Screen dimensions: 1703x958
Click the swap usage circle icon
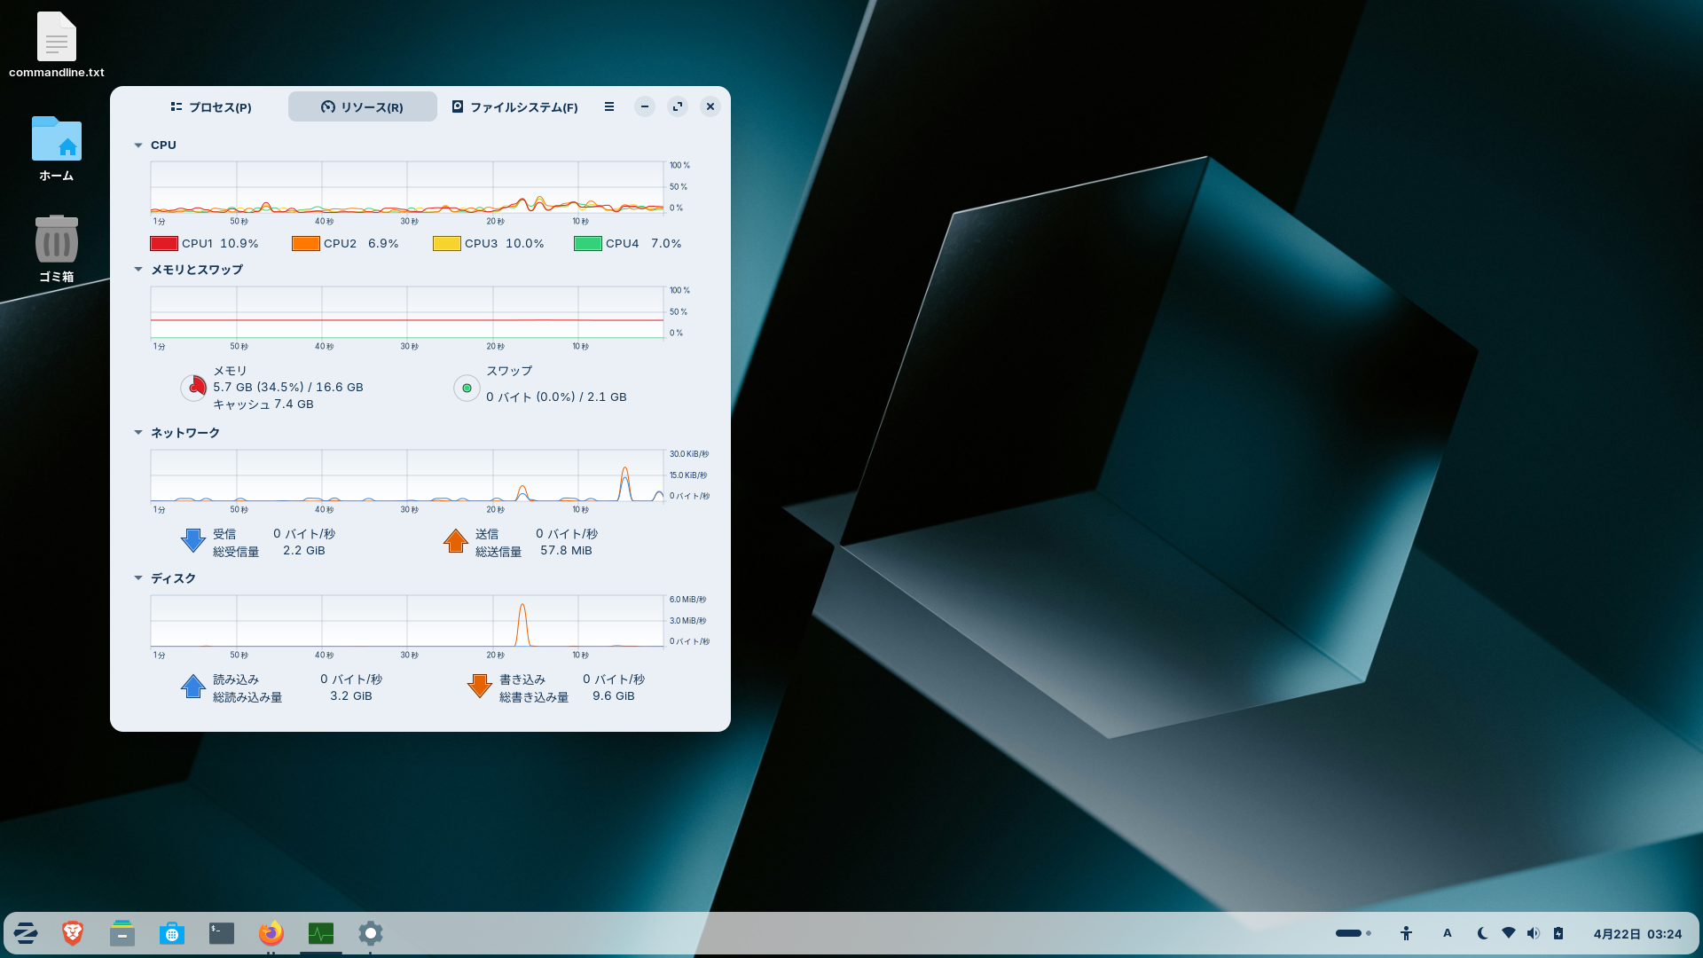click(467, 388)
